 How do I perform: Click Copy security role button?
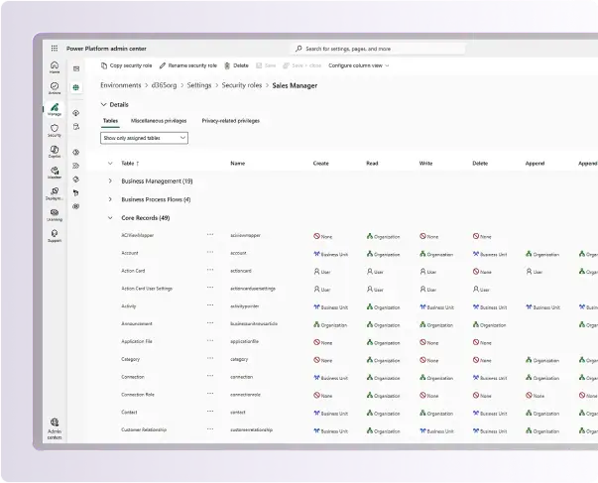(126, 65)
